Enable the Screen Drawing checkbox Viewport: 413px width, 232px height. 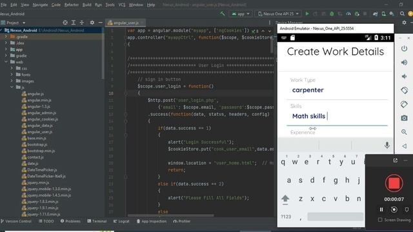380,220
